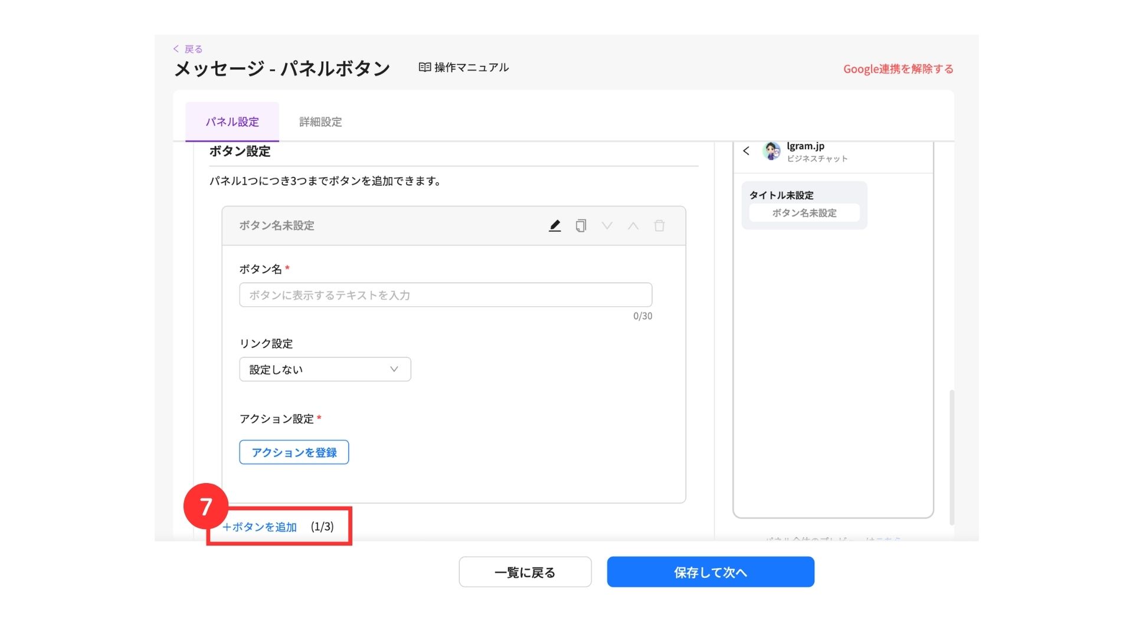1133x637 pixels.
Task: Click Google連携を解除する link
Action: (x=898, y=69)
